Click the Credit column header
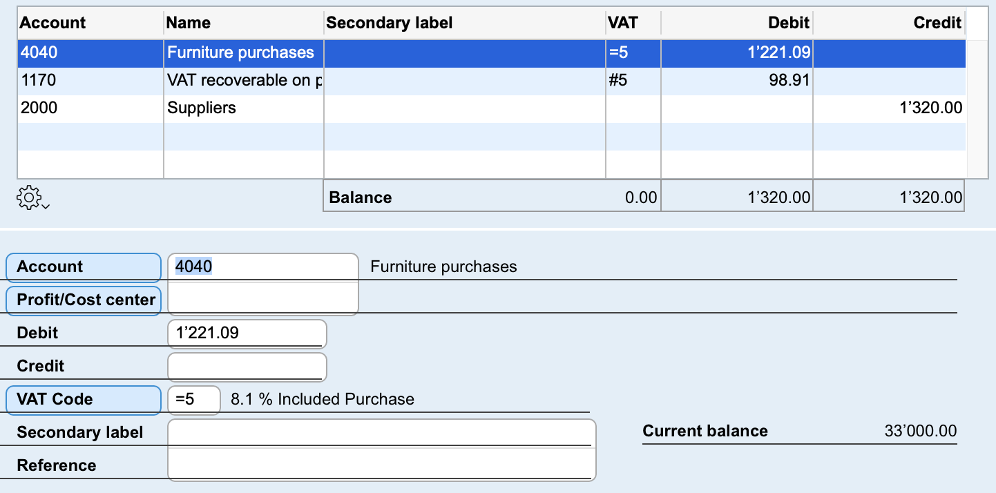This screenshot has width=996, height=493. point(889,23)
